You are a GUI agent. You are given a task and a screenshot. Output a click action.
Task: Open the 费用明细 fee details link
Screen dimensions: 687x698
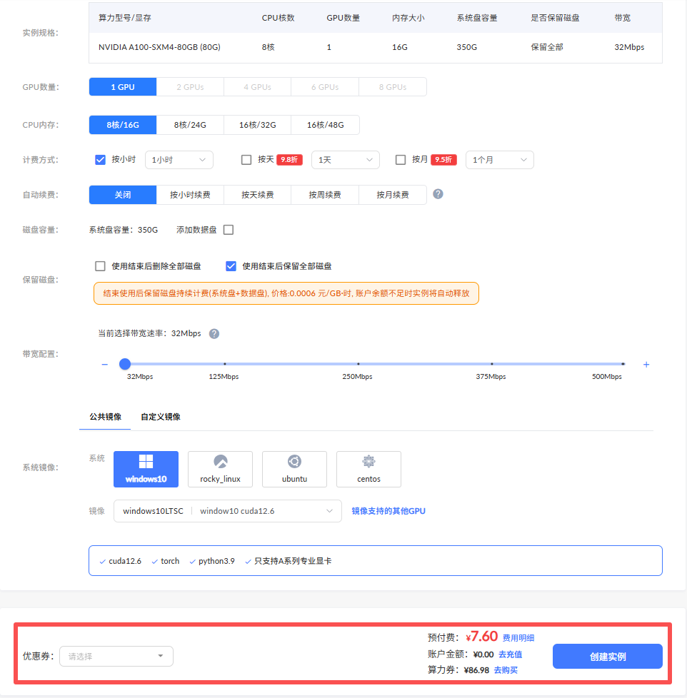(518, 638)
